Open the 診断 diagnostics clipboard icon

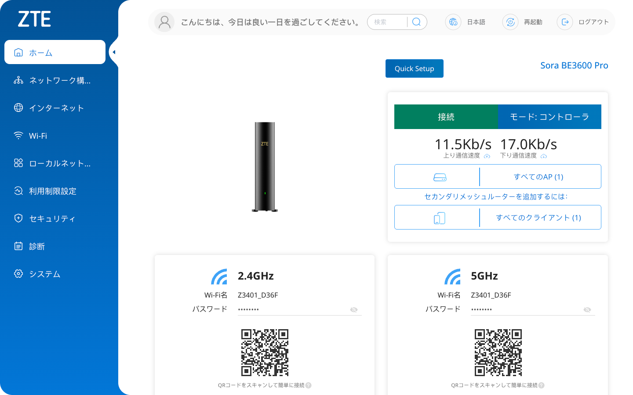(x=18, y=246)
